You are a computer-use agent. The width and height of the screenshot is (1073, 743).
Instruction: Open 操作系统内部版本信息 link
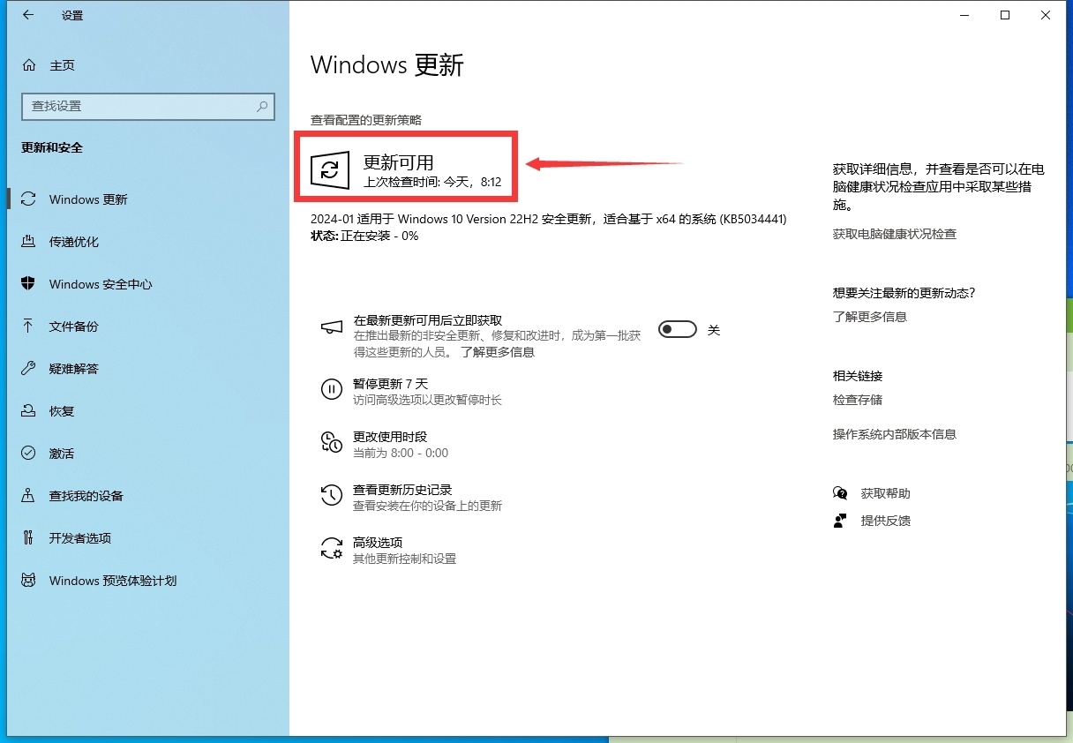pos(895,434)
